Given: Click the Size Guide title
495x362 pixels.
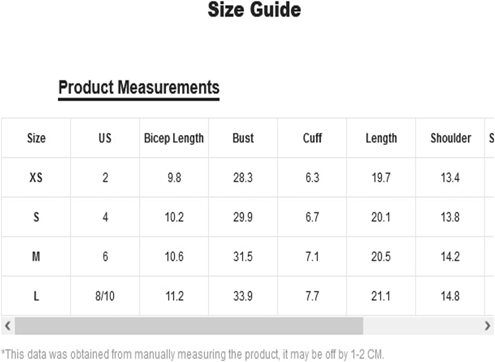Looking at the screenshot, I should coord(254,10).
